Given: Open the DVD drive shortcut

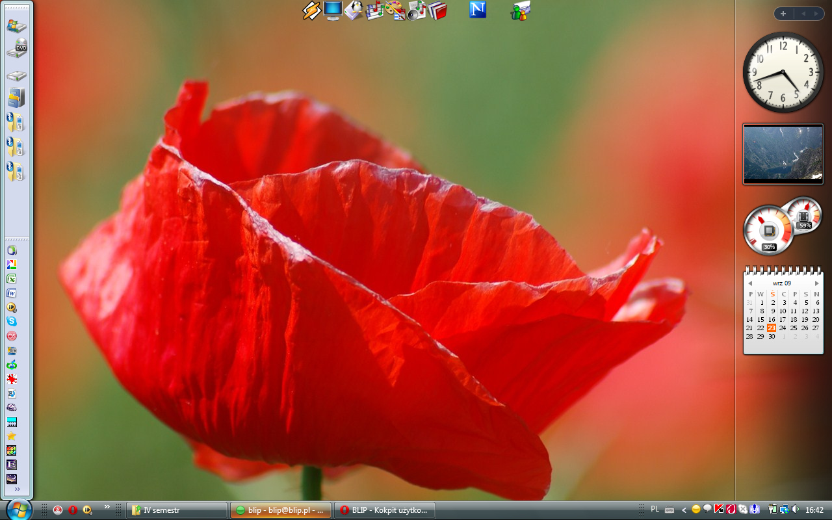Looking at the screenshot, I should [x=16, y=49].
